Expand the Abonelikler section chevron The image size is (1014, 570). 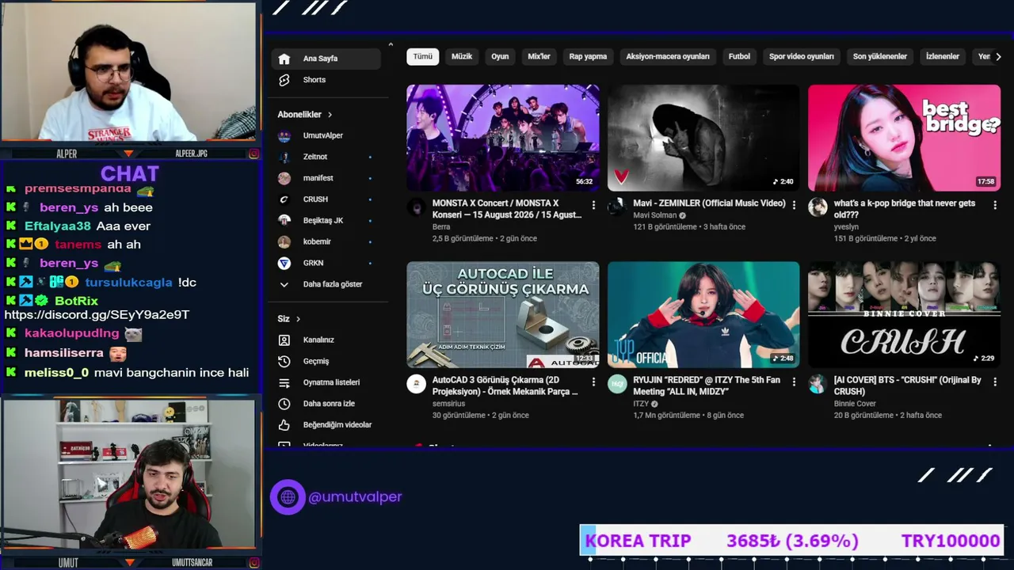pyautogui.click(x=330, y=115)
